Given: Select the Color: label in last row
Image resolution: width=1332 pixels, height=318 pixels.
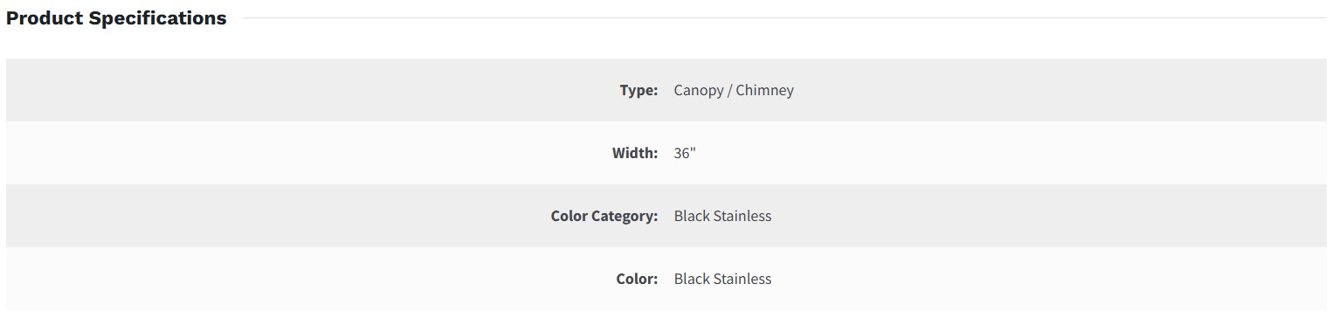Looking at the screenshot, I should tap(637, 279).
